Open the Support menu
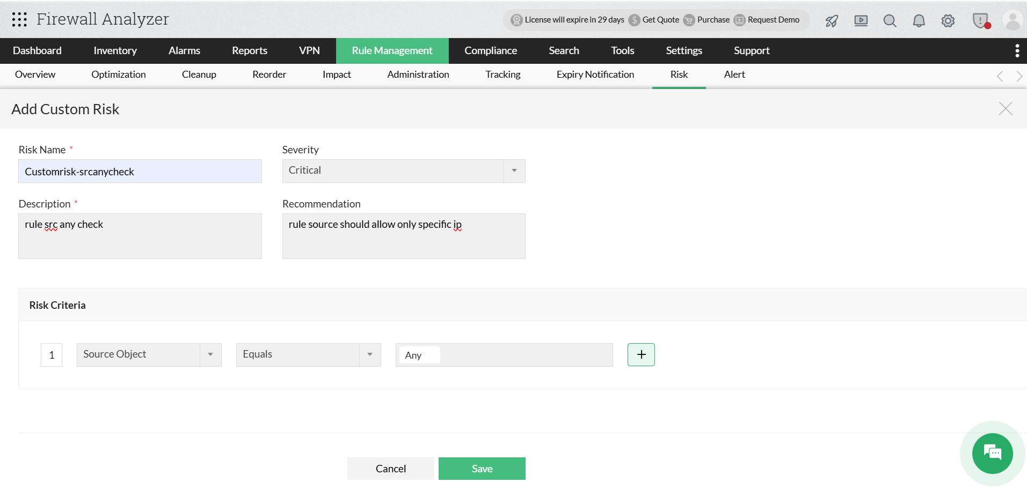This screenshot has height=497, width=1027. tap(752, 50)
